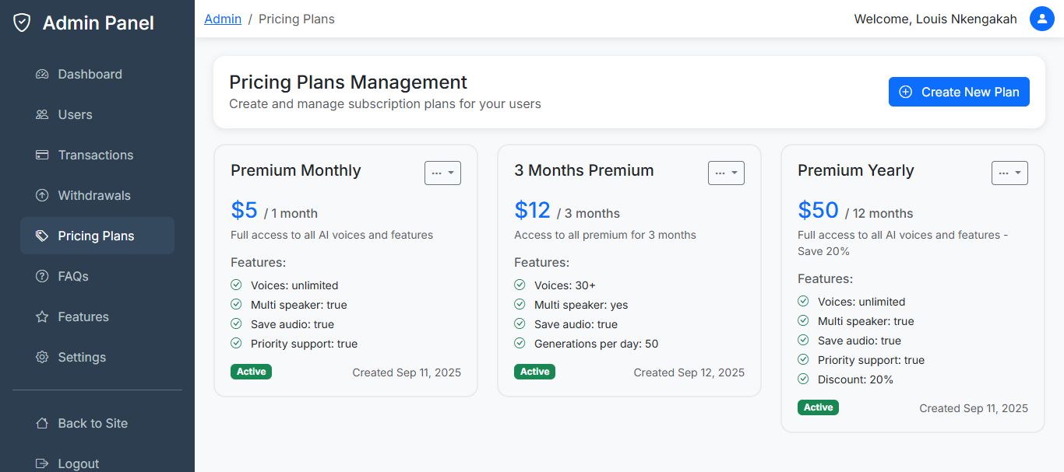This screenshot has height=472, width=1064.
Task: Click the Settings gear icon
Action: tap(42, 358)
